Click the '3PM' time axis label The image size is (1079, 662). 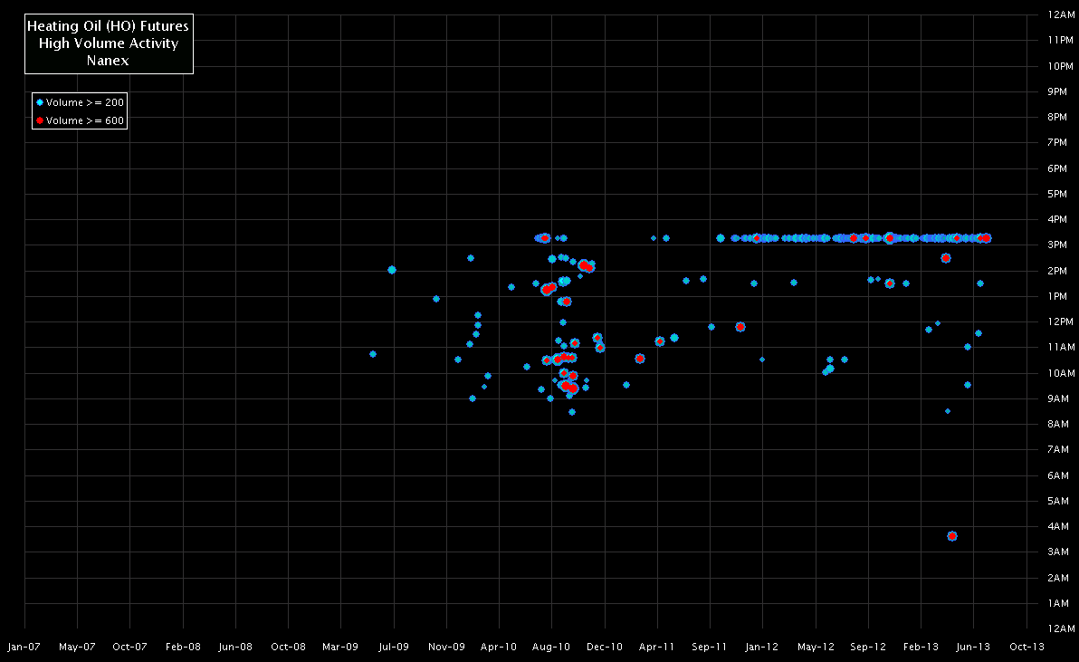coord(1057,245)
